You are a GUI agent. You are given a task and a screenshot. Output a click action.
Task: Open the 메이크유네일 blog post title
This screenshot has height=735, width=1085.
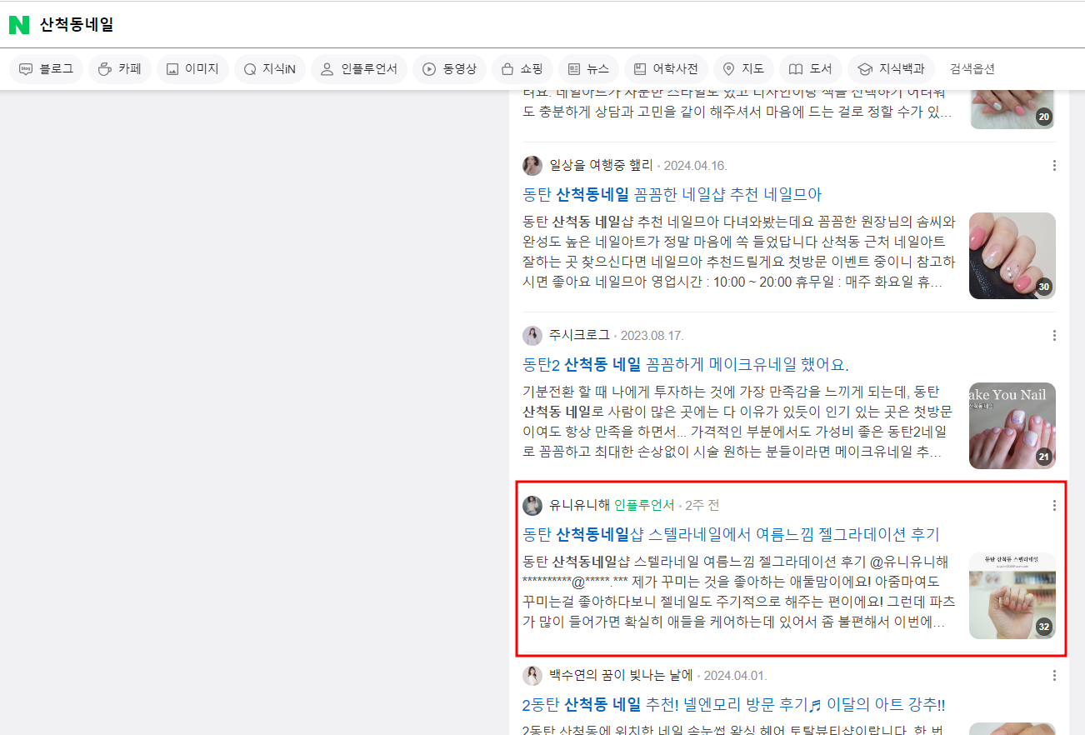click(x=685, y=365)
